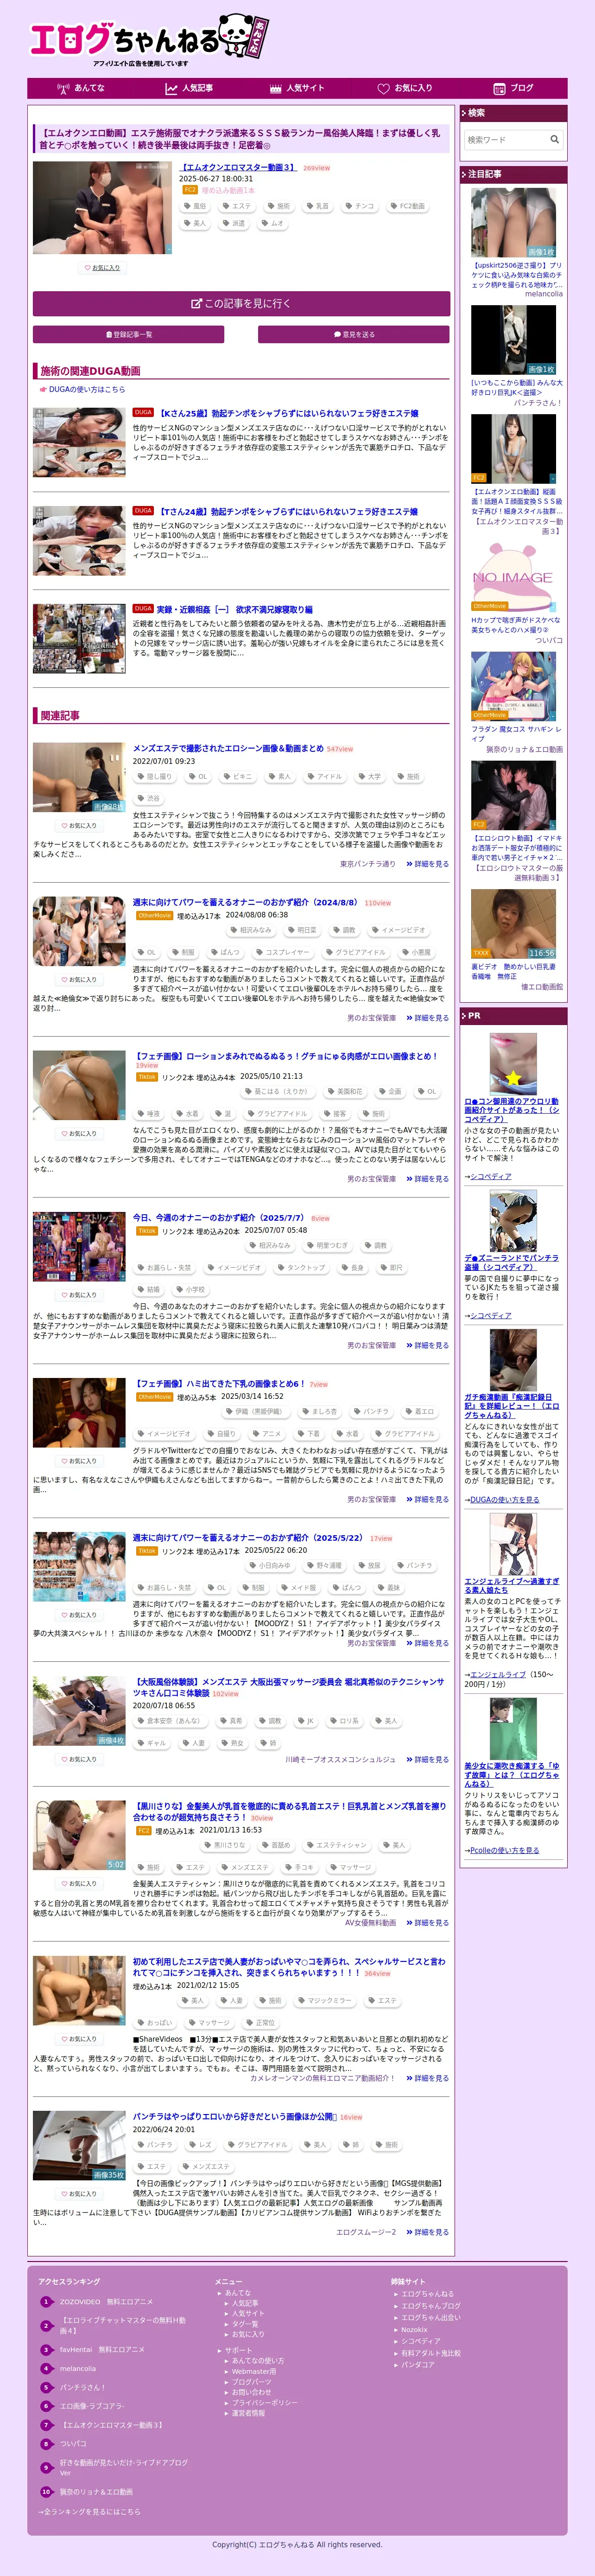Click the グラビアアイドル tag in 2024/8/8 article

pyautogui.click(x=355, y=952)
